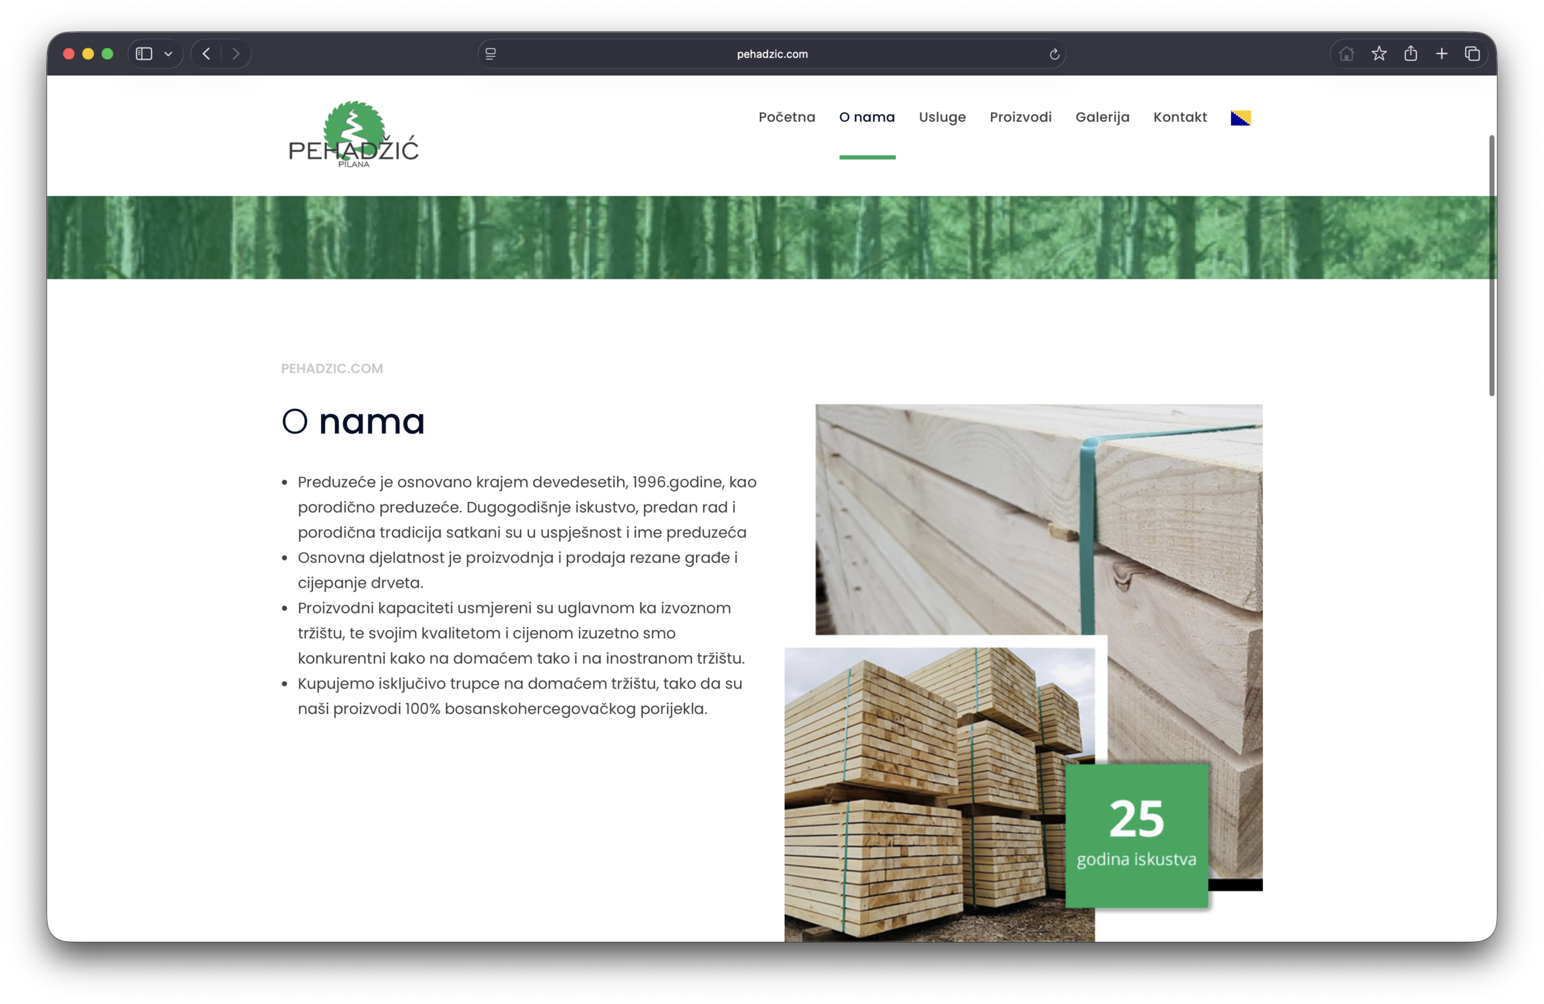Open the Početna menu item
Image resolution: width=1544 pixels, height=1004 pixels.
tap(787, 118)
